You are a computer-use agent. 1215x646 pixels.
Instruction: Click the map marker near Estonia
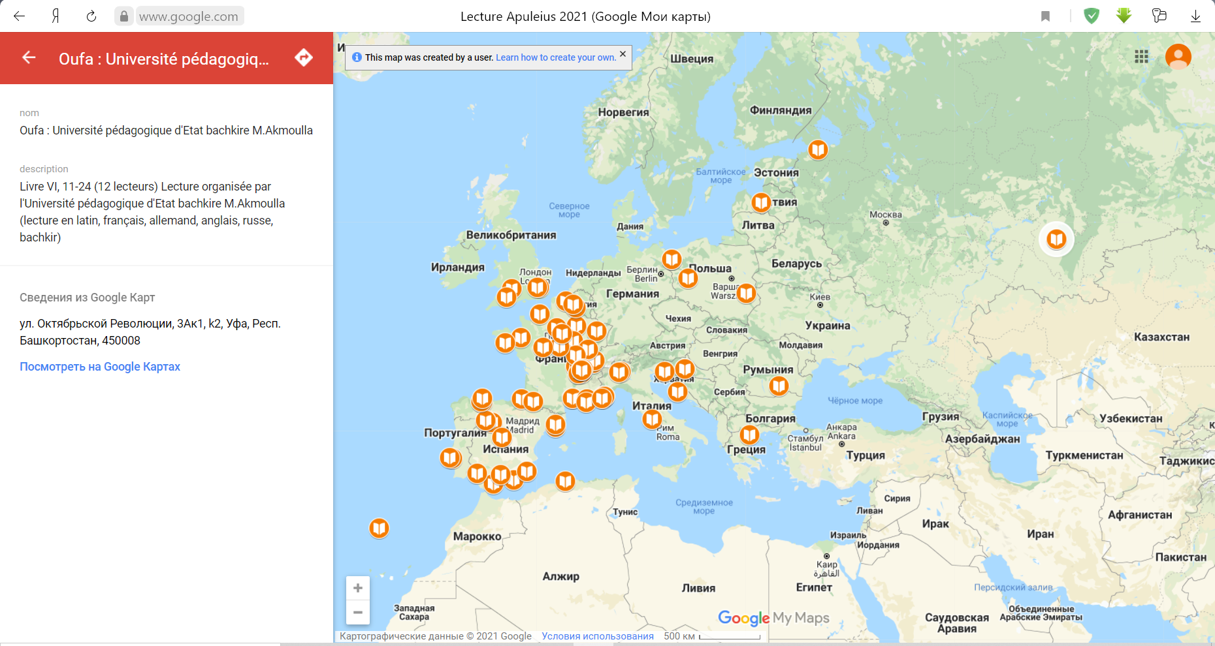click(x=818, y=150)
